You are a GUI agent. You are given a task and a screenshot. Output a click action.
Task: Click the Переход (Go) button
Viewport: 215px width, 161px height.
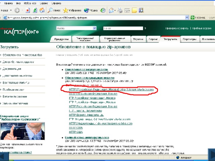(x=200, y=17)
